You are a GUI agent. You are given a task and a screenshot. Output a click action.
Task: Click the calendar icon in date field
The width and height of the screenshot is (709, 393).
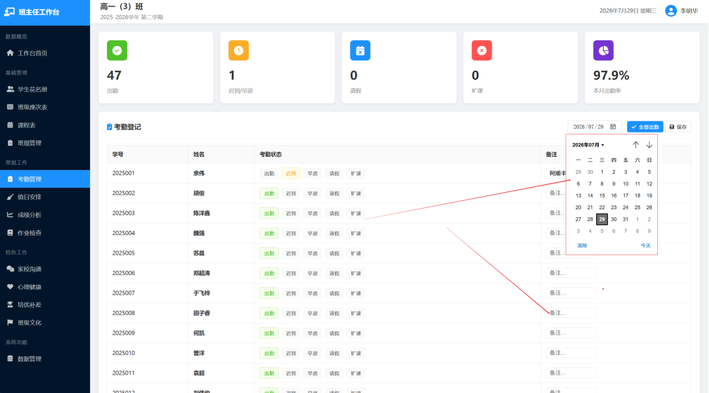click(613, 127)
